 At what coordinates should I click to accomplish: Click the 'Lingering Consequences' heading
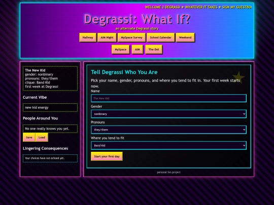pos(46,148)
